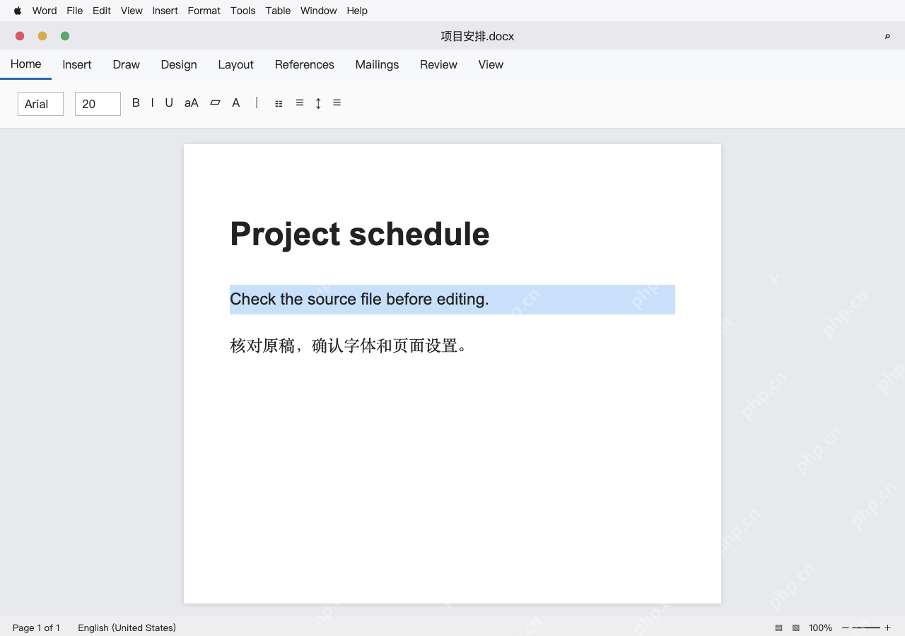Switch to the References ribbon tab

(305, 64)
